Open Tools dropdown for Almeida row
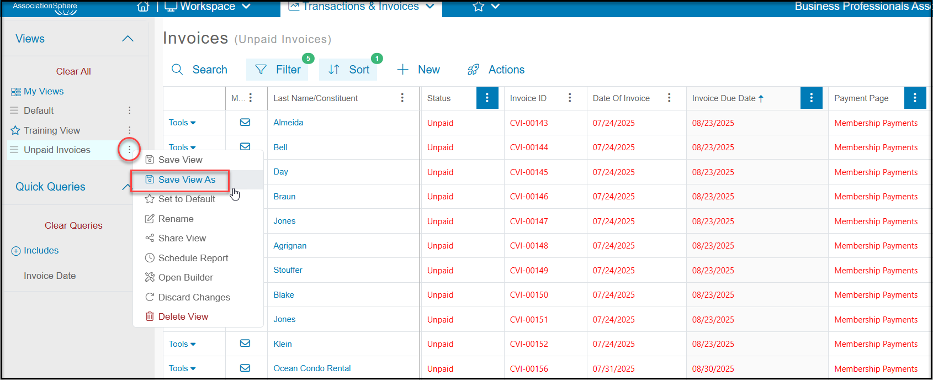933x380 pixels. pyautogui.click(x=182, y=123)
